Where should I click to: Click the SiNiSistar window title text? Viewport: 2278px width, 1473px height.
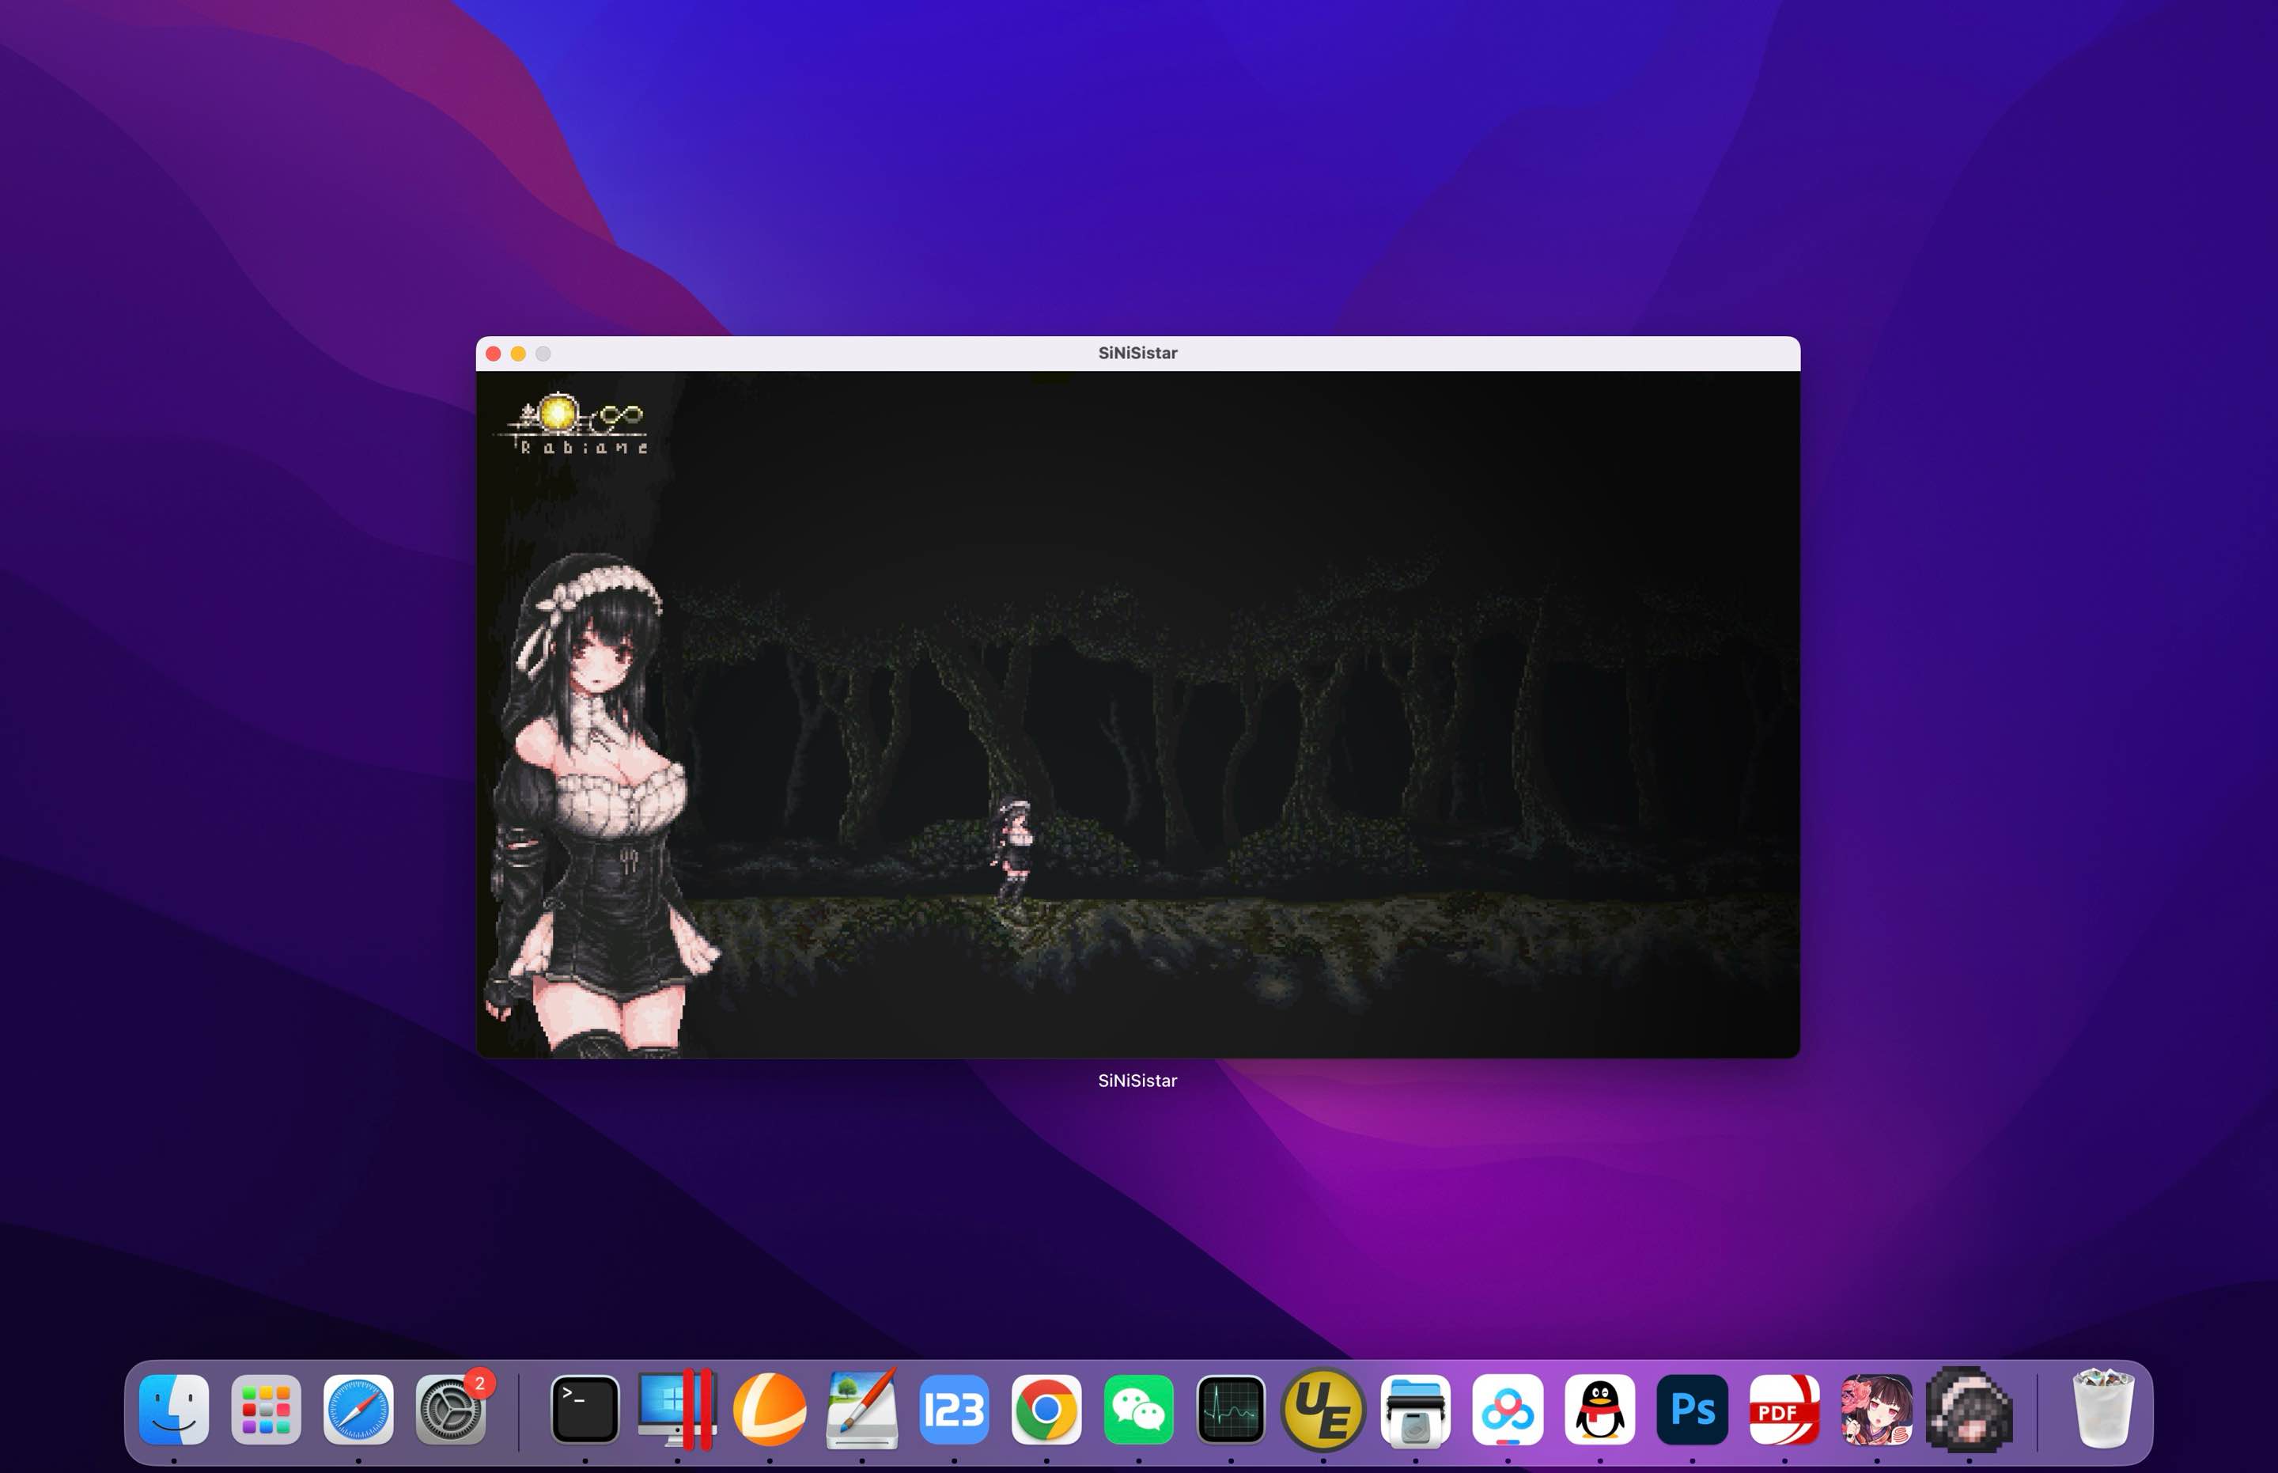(1137, 353)
